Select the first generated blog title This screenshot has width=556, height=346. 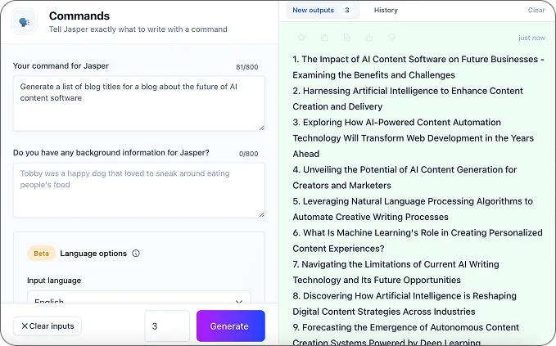(418, 67)
